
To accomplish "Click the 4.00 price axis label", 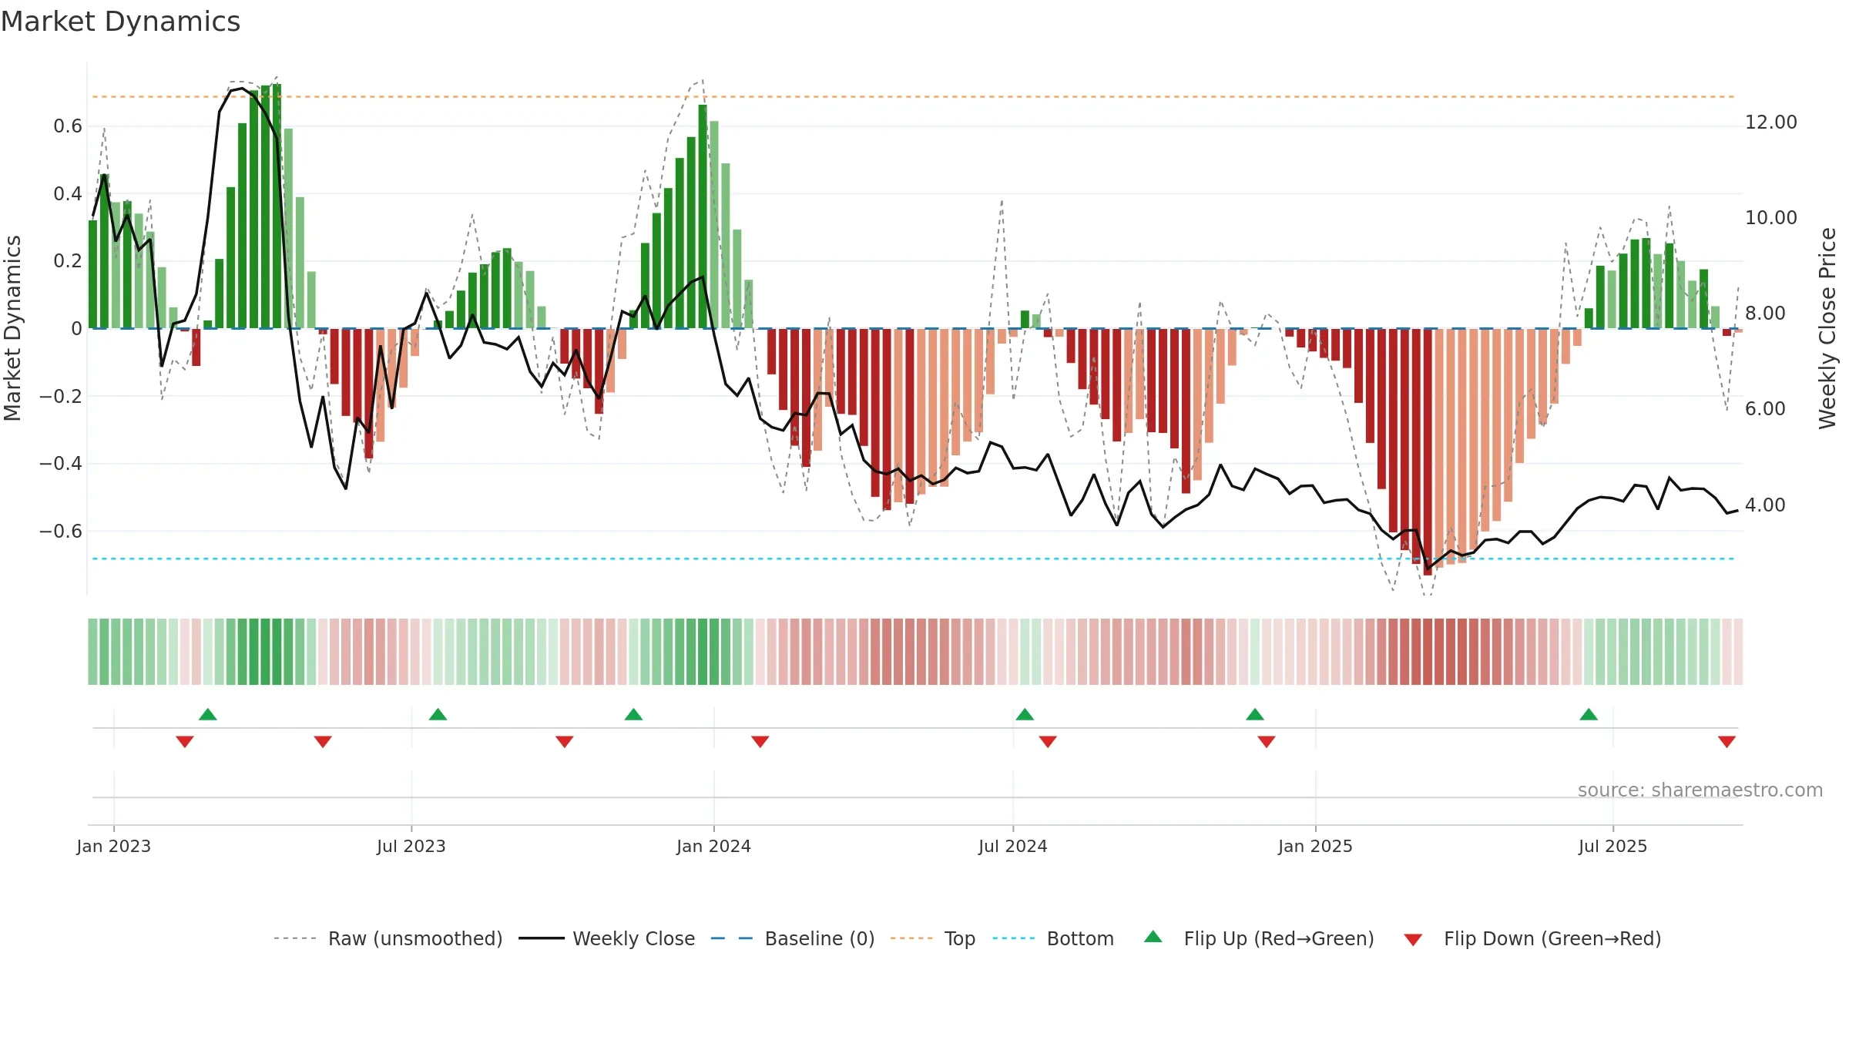I will click(1765, 505).
